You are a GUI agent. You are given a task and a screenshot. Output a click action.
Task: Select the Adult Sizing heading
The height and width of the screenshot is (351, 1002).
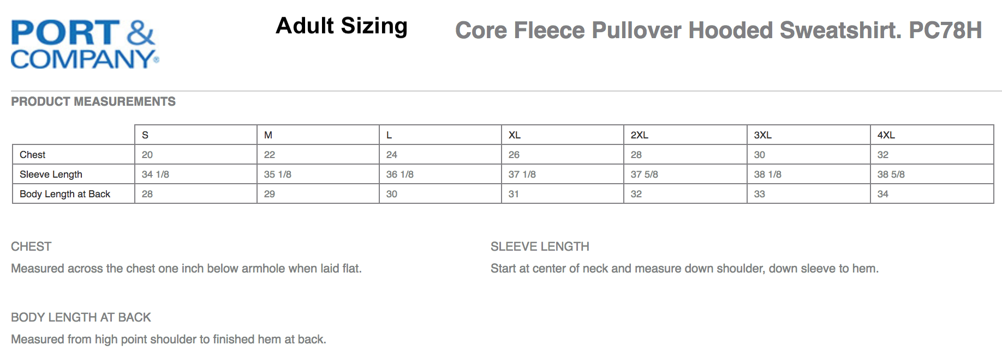click(x=342, y=26)
